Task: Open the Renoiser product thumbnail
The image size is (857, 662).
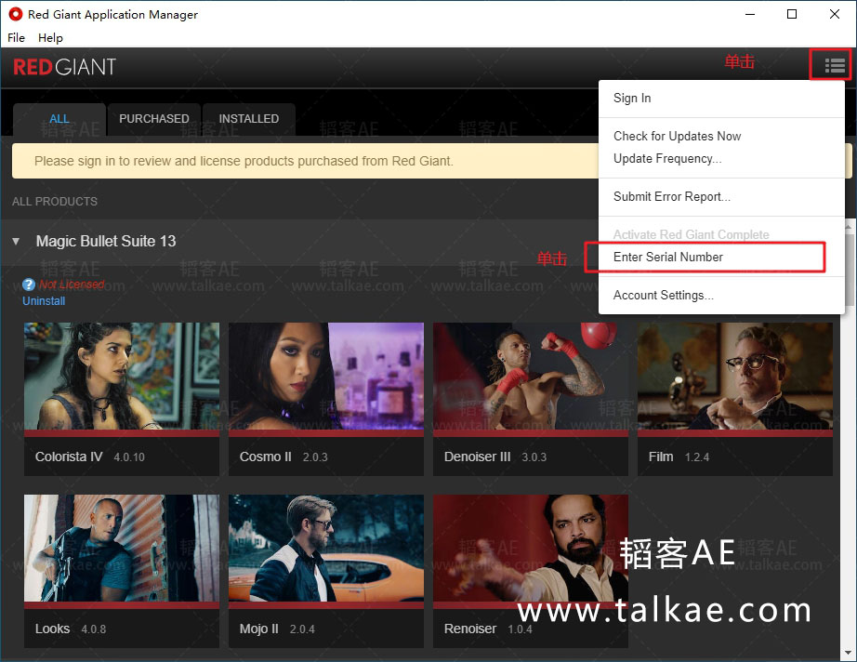Action: point(531,549)
